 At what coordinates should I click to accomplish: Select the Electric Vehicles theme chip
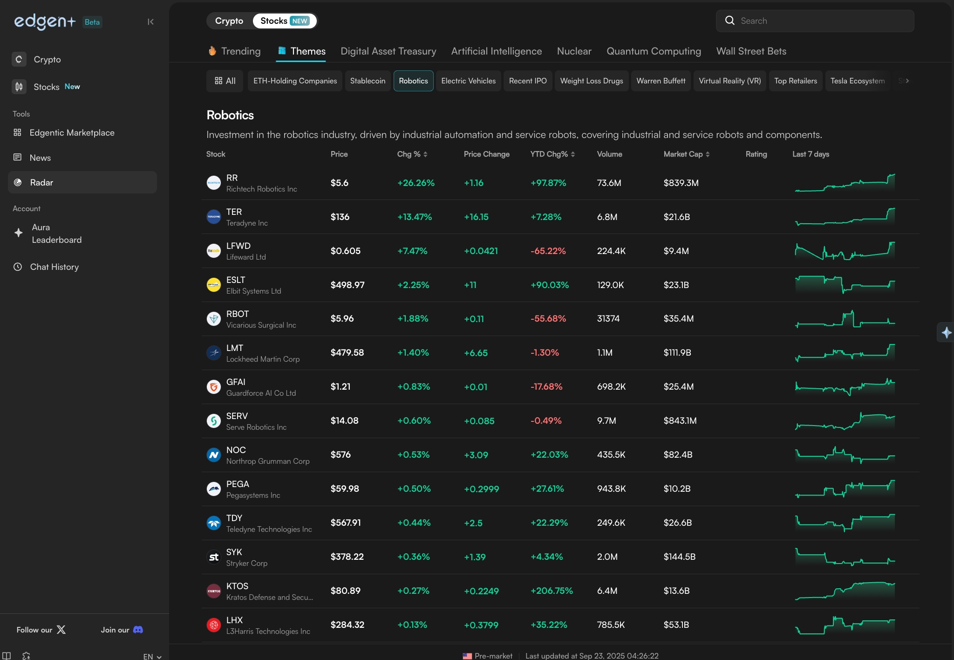pyautogui.click(x=468, y=81)
